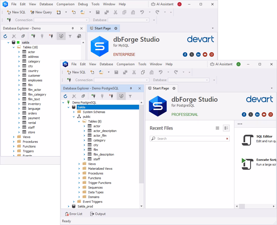
Task: Click Open File folder icon in PostgreSQL toolbar
Action: 101,72
